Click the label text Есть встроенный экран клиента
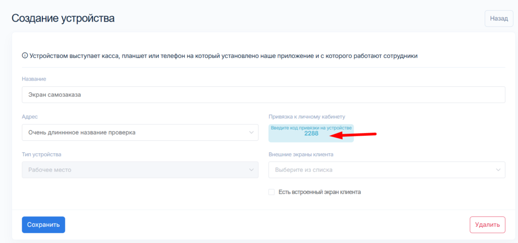The height and width of the screenshot is (243, 518). [x=319, y=192]
